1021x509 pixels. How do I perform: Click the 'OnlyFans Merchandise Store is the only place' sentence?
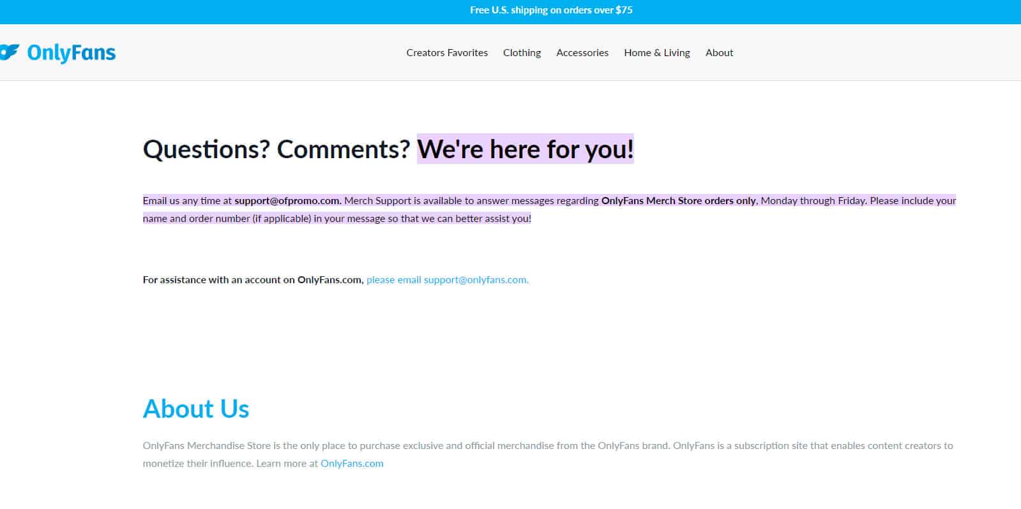click(407, 446)
